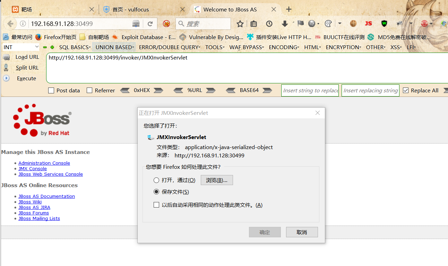Click the 确定 button in dialog

point(265,232)
